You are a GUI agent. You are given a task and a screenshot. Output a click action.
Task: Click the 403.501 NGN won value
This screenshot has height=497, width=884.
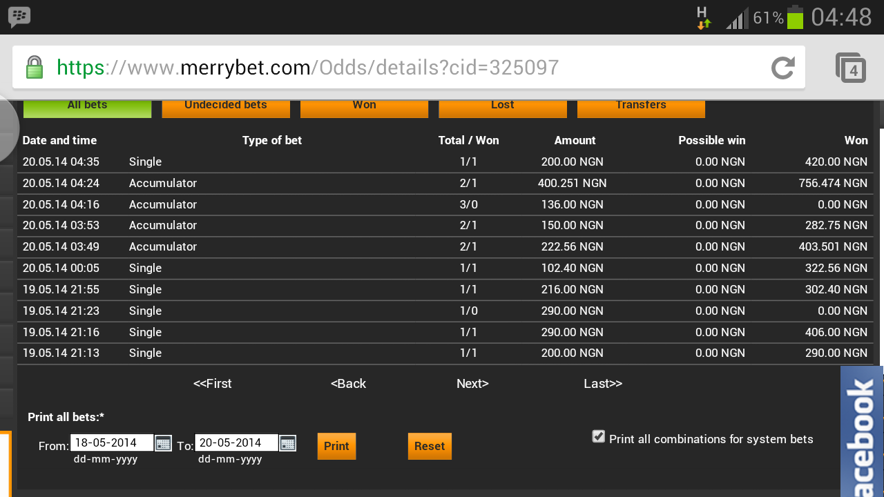pyautogui.click(x=832, y=247)
